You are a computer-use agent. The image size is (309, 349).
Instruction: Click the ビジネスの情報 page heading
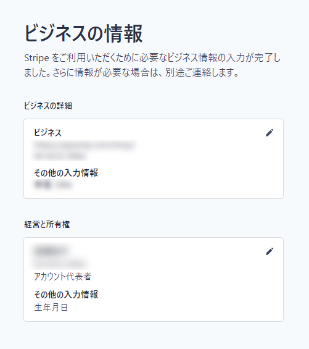pos(83,33)
